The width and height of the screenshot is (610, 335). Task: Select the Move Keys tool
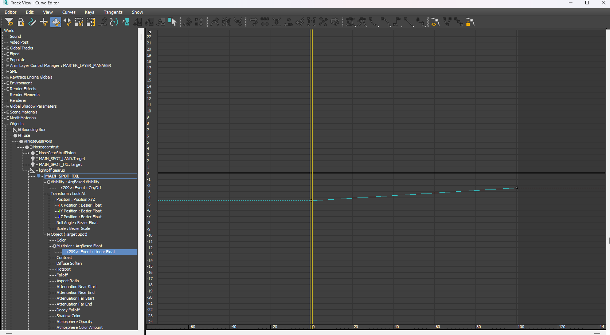[x=56, y=22]
